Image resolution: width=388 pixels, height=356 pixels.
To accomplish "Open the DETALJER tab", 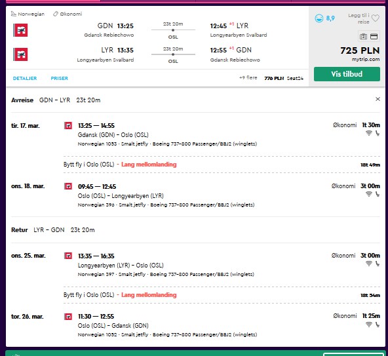I will (x=25, y=78).
